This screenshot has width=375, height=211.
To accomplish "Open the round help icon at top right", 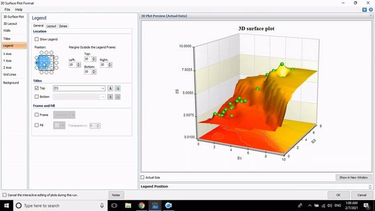I will (x=371, y=9).
